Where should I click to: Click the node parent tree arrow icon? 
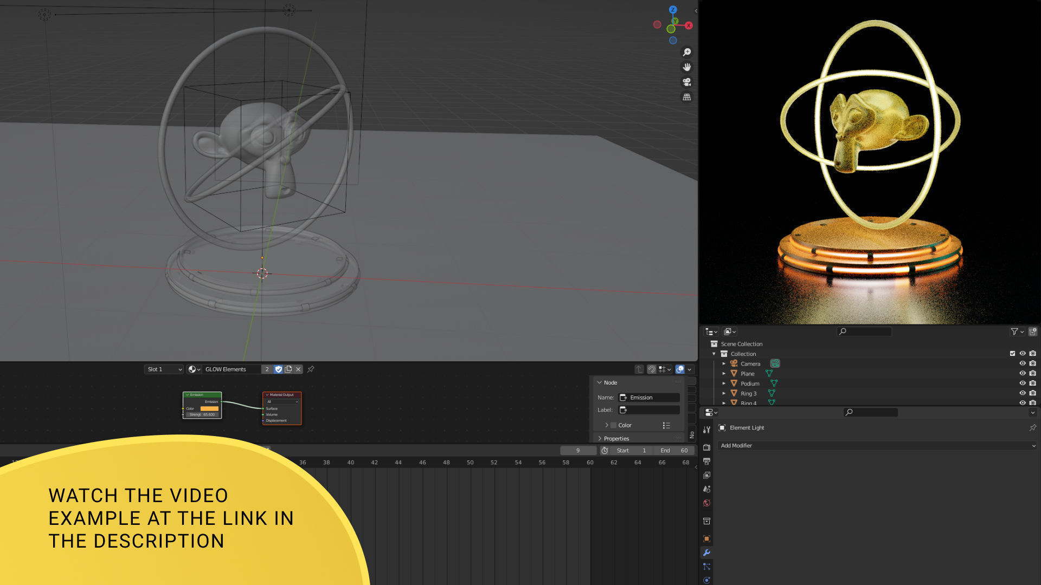coord(639,369)
